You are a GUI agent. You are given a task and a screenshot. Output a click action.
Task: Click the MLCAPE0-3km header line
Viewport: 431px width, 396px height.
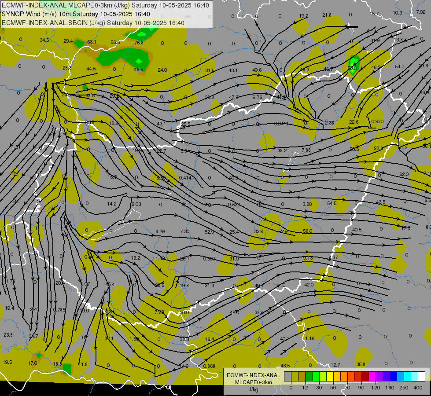[x=105, y=5]
